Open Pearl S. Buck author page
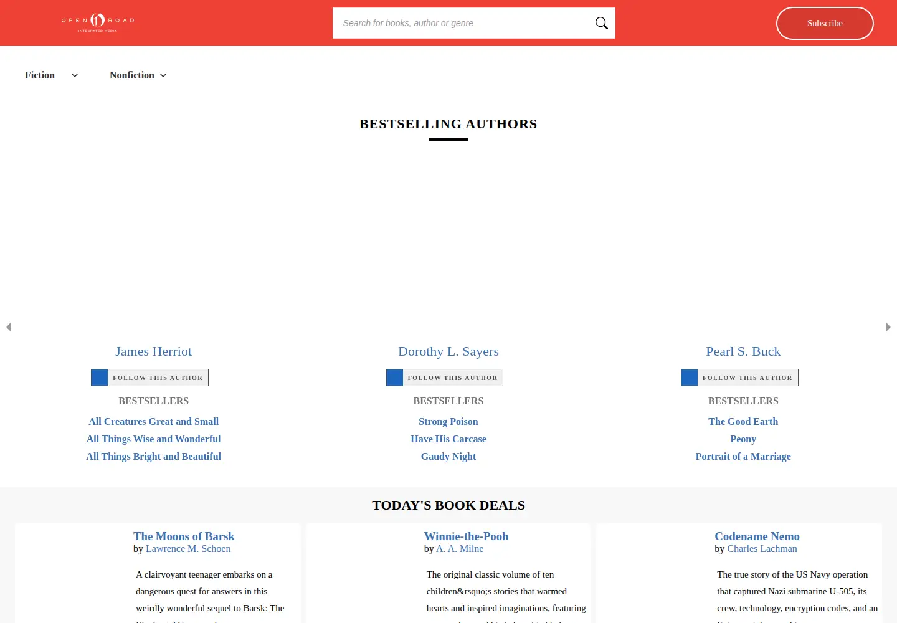The height and width of the screenshot is (623, 897). coord(743,351)
